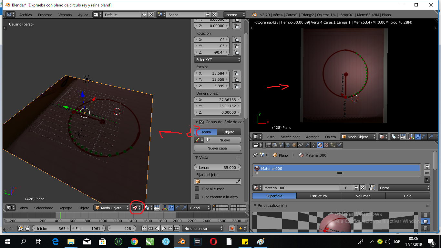Select the Objeto grease pencil source button
Viewport: 441px width, 248px height.
tap(229, 132)
